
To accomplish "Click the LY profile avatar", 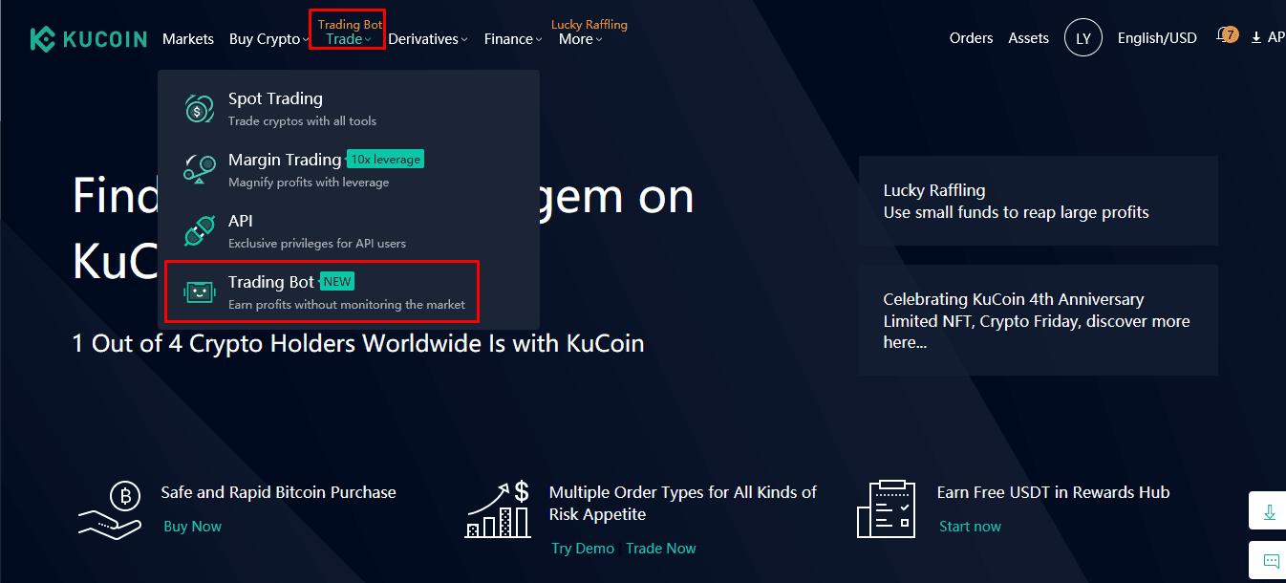I will (1082, 38).
